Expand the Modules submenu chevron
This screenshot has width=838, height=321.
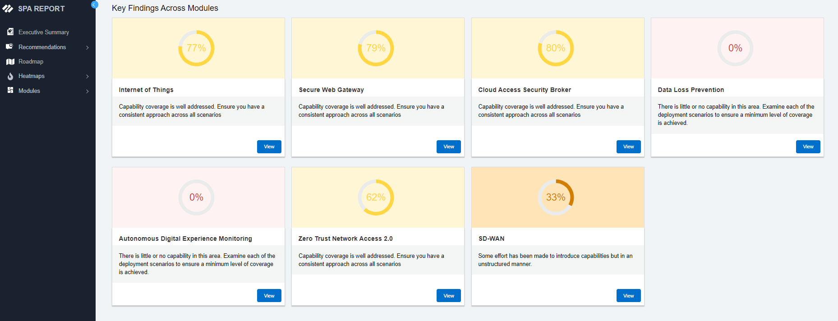[87, 91]
